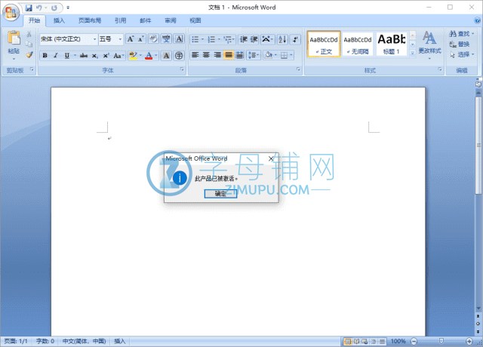The width and height of the screenshot is (483, 347).
Task: Select the 无间隔 style thumbnail
Action: [358, 44]
